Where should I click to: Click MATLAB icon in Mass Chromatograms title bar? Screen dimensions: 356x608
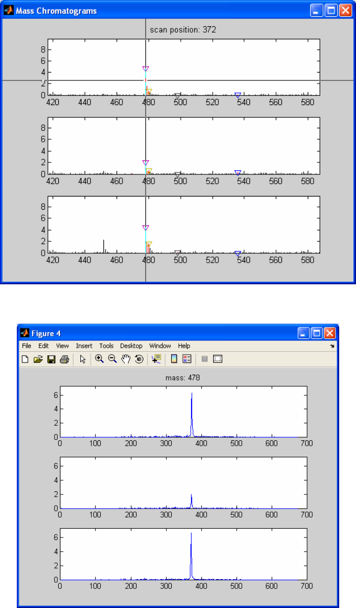[8, 11]
